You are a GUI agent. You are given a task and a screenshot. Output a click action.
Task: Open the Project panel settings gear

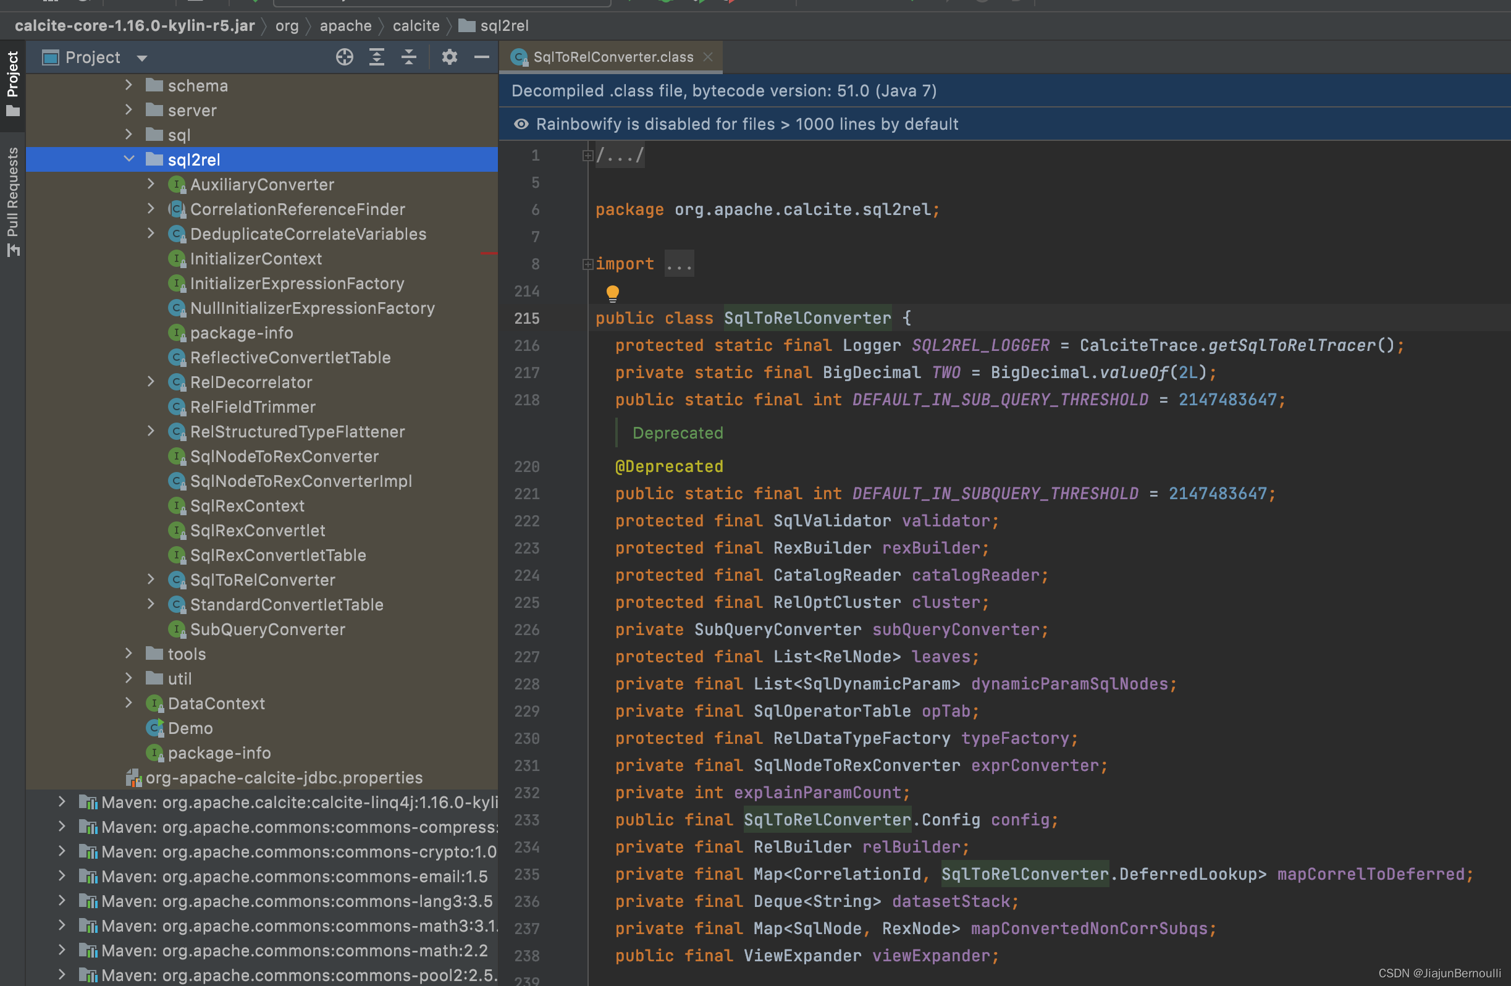[450, 57]
